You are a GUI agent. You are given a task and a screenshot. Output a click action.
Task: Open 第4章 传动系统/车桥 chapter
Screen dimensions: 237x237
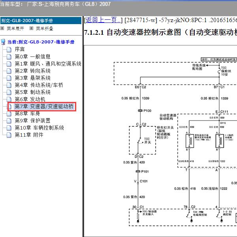coord(39,85)
